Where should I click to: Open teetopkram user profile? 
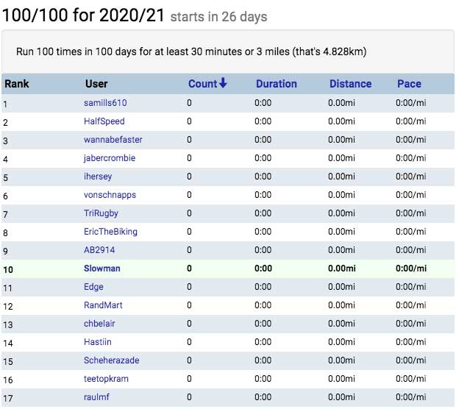click(x=106, y=379)
